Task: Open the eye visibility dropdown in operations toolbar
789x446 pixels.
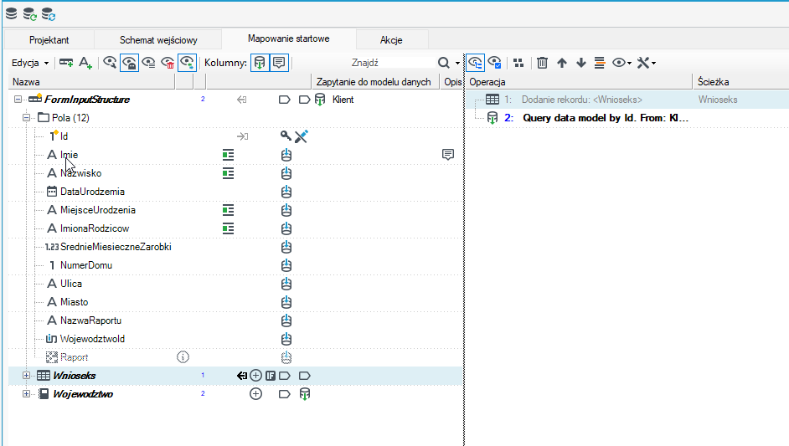Action: tap(622, 63)
